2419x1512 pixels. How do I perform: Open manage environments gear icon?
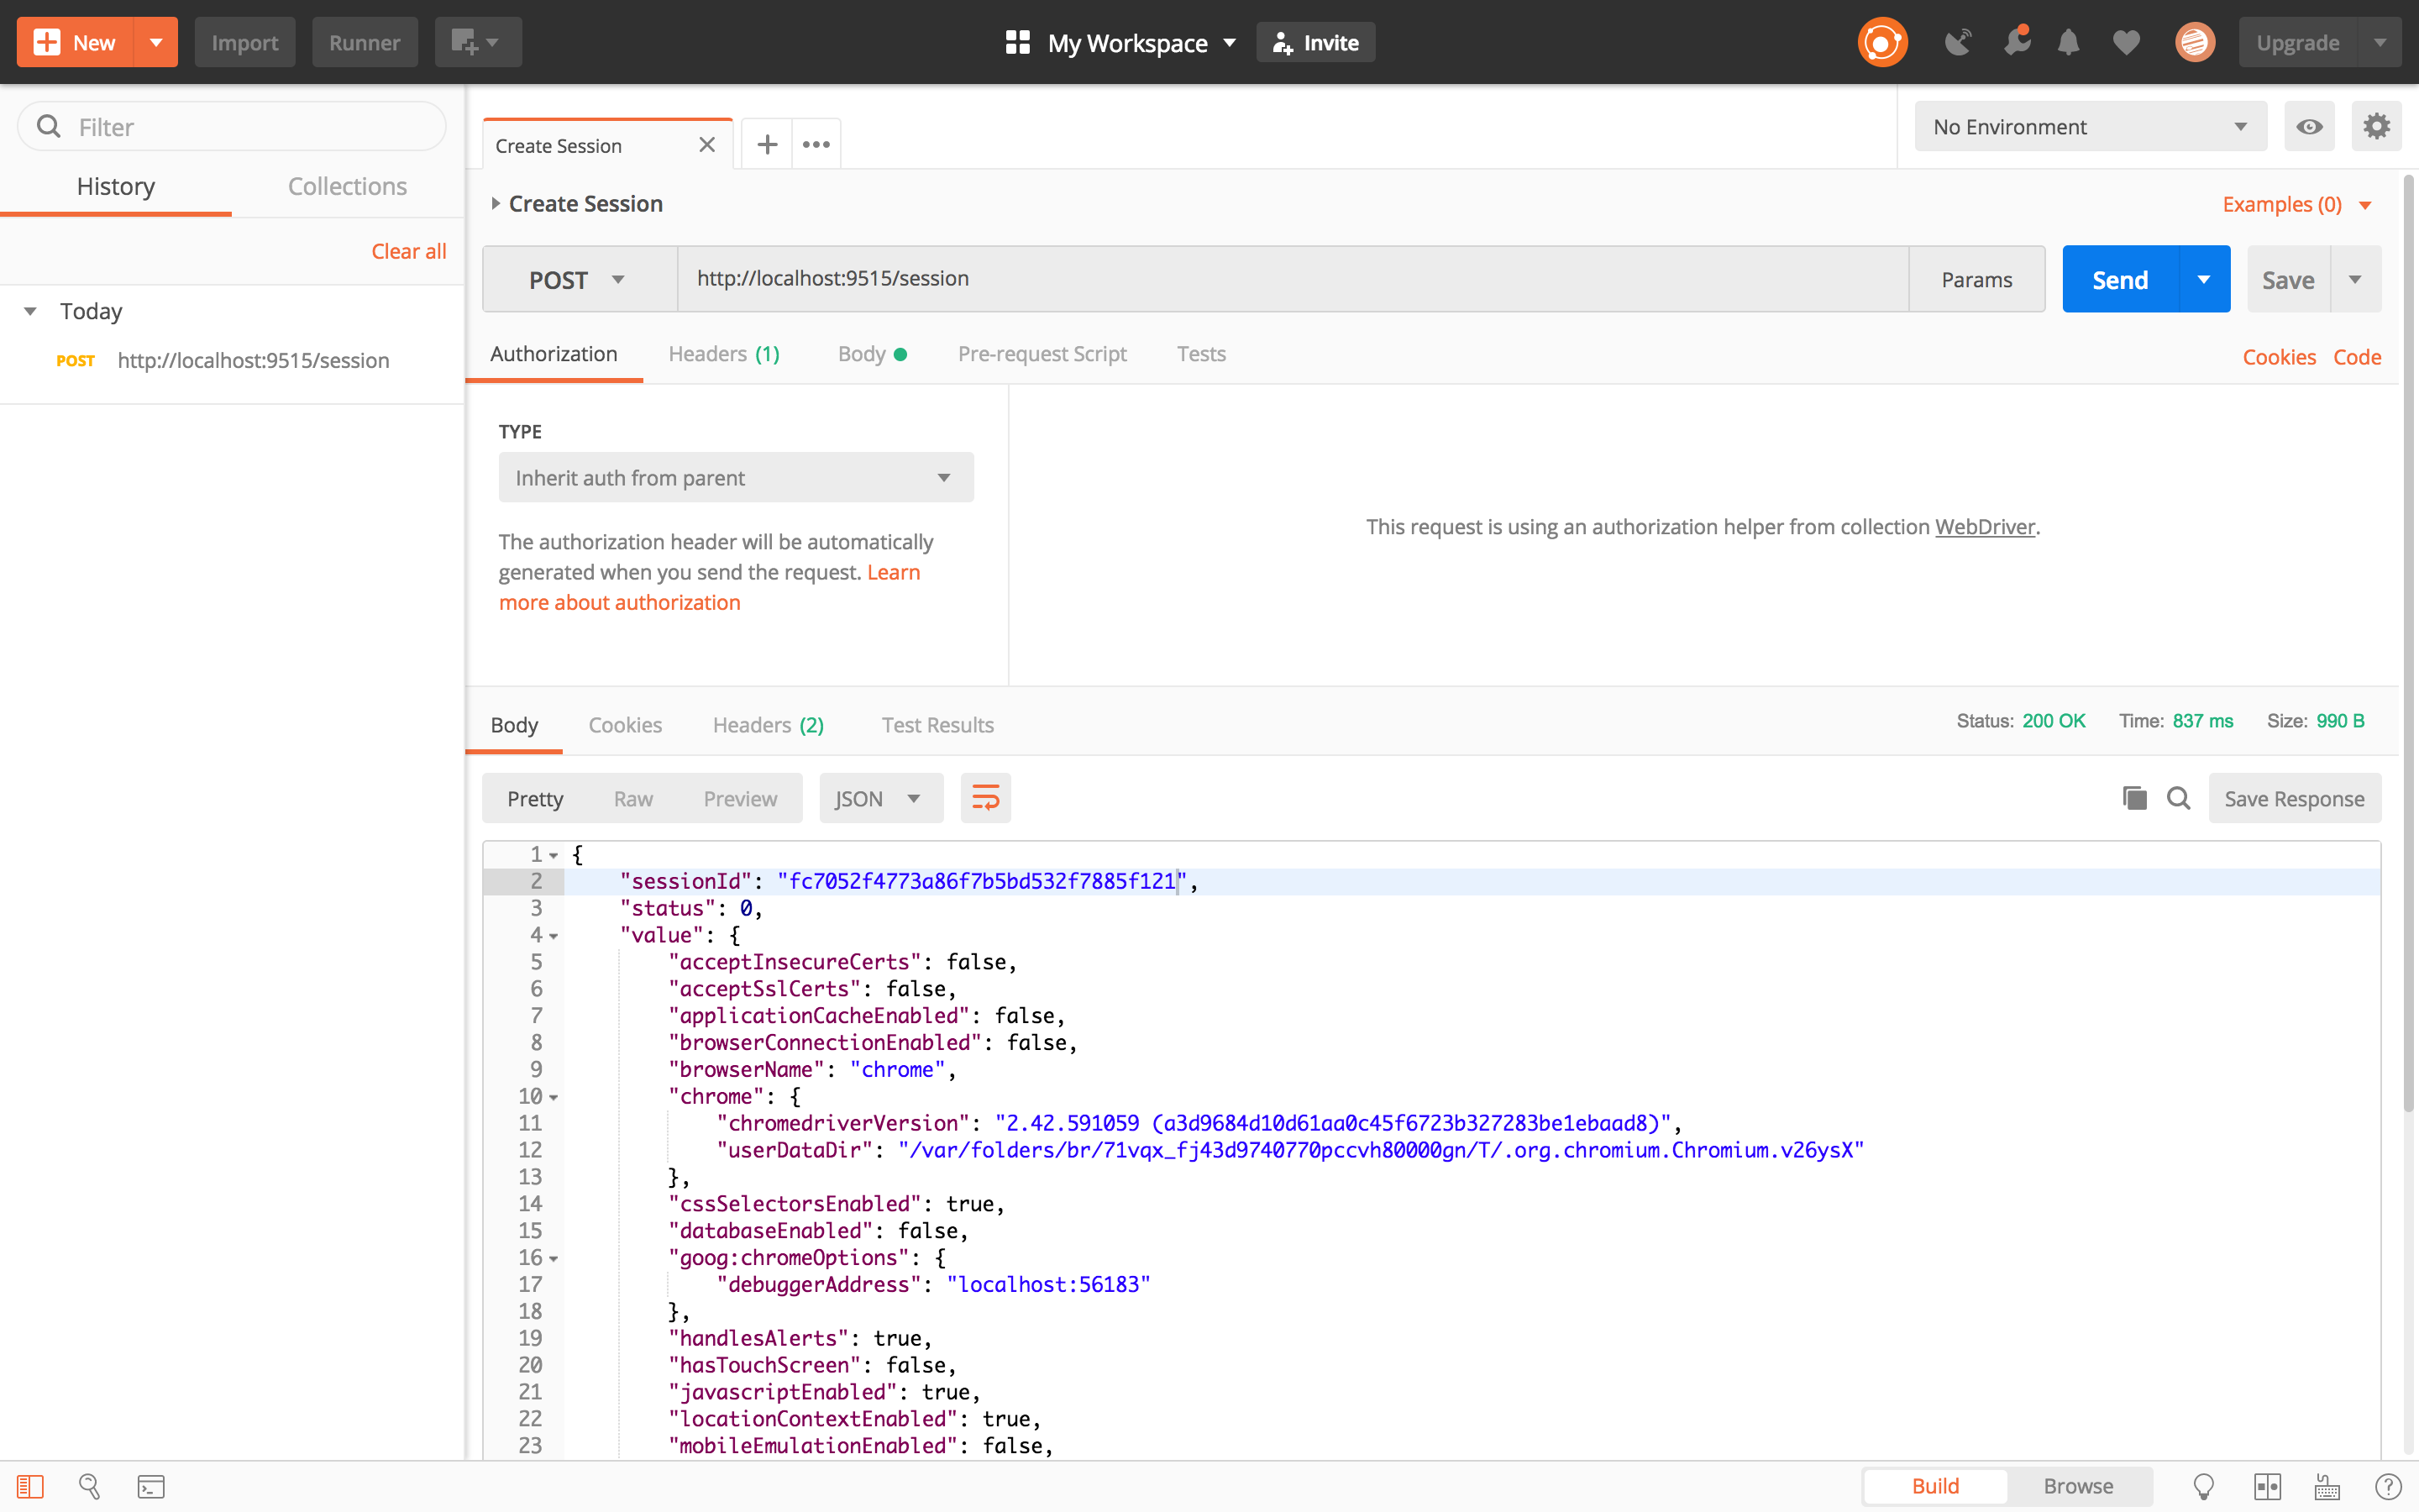pos(2376,127)
